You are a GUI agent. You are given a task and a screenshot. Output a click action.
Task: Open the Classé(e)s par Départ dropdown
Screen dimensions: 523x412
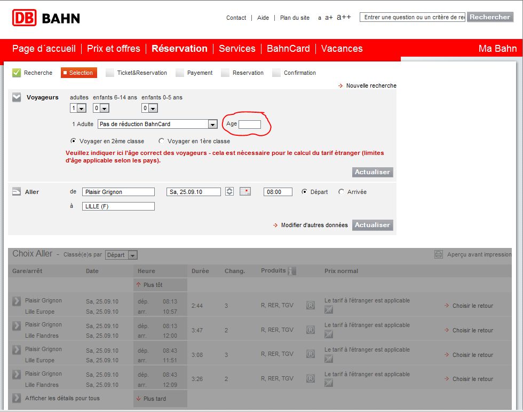121,255
